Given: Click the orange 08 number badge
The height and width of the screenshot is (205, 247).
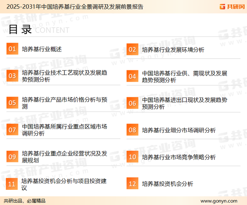Looking at the screenshot, I should pyautogui.click(x=132, y=130).
